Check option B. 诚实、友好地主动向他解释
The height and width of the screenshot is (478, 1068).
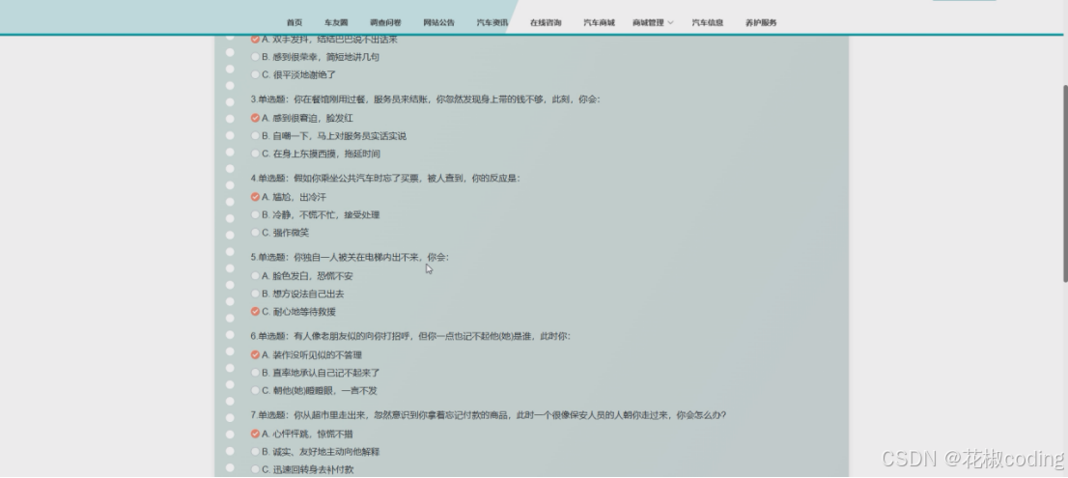[x=256, y=452]
